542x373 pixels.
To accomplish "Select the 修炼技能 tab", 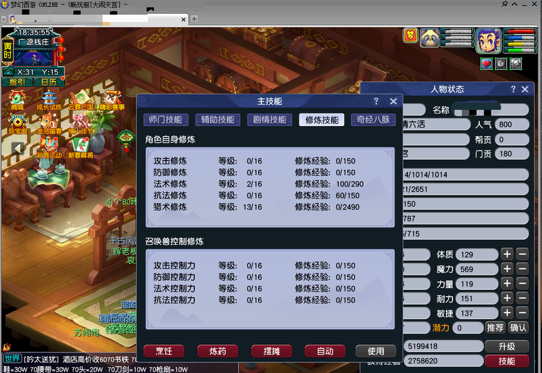I will (322, 120).
